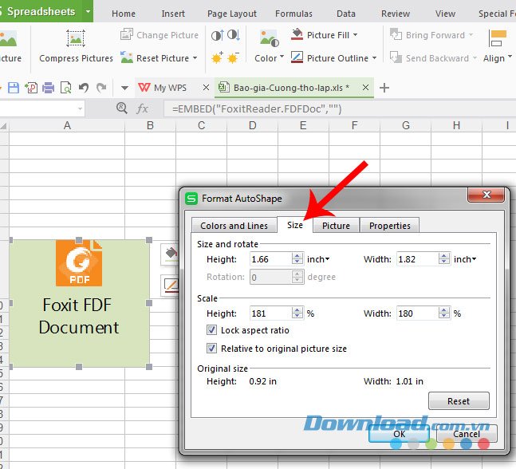Open the Formulas ribbon tab
Viewport: 516px width, 469px height.
coord(293,14)
